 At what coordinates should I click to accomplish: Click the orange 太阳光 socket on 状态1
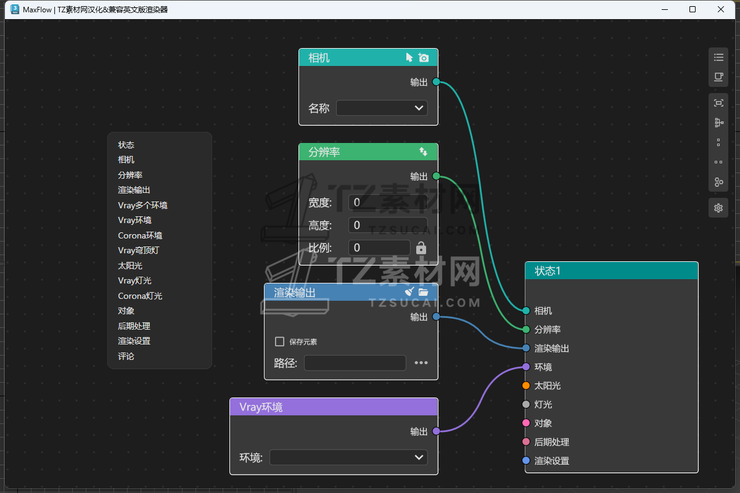[x=526, y=386]
